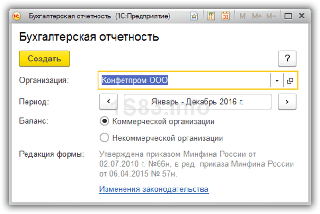Screen dimensions: 320x214
Task: Add window to favorites star icon
Action: tap(194, 16)
